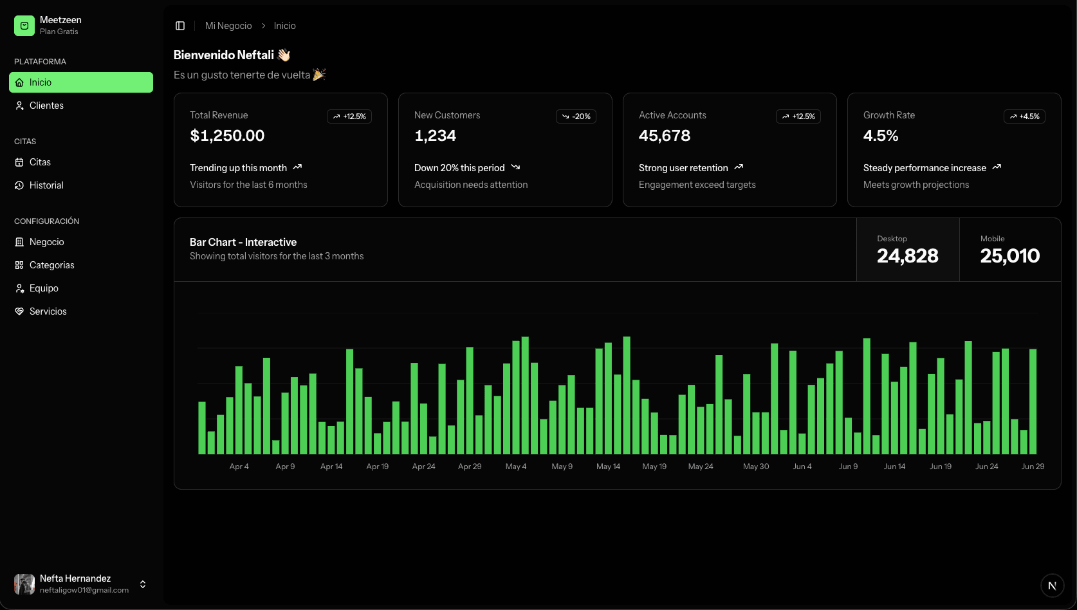Click the Negocio building icon

coord(19,242)
